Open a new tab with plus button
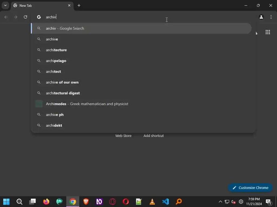Viewport: 277px width, 207px height. (79, 5)
